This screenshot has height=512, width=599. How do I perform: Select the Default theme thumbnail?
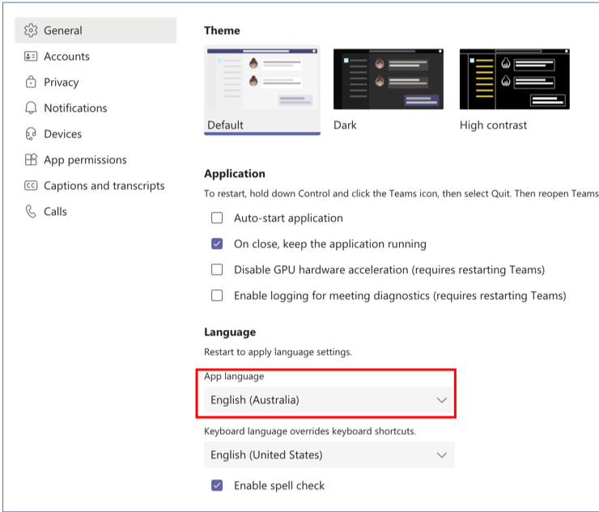(x=261, y=79)
